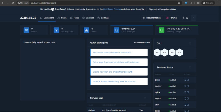Expand the Settings dropdown menu

(104, 18)
